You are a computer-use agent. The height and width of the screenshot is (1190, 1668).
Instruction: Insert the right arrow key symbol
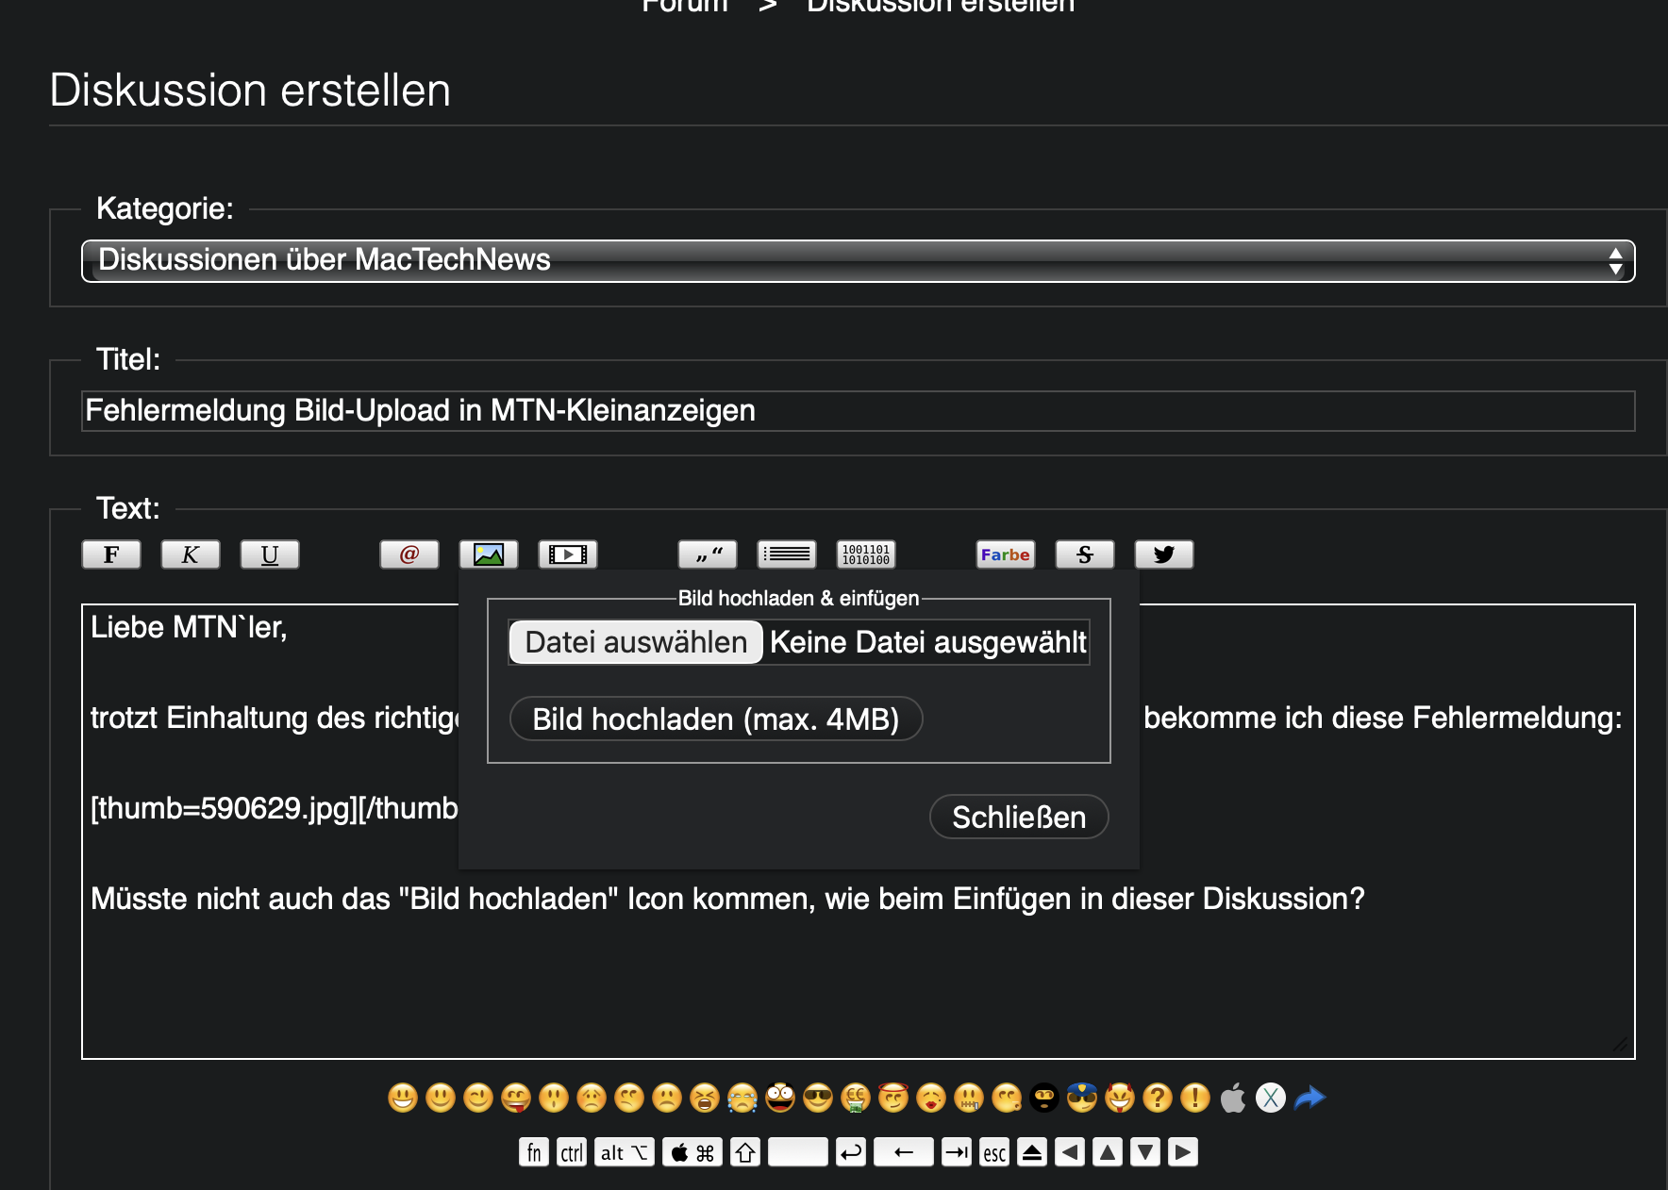pyautogui.click(x=1183, y=1152)
